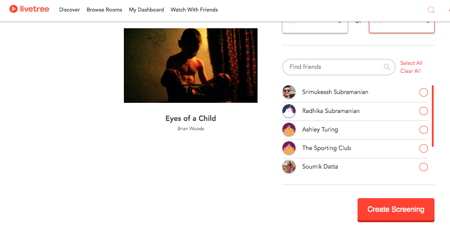
Task: Click the livetree logo icon
Action: (x=13, y=9)
